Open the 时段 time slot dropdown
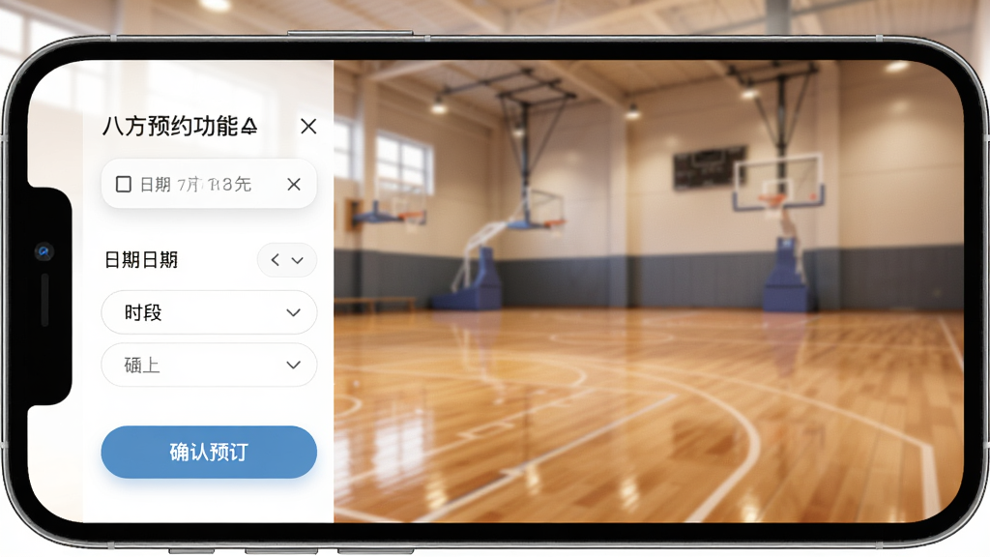 pyautogui.click(x=209, y=312)
